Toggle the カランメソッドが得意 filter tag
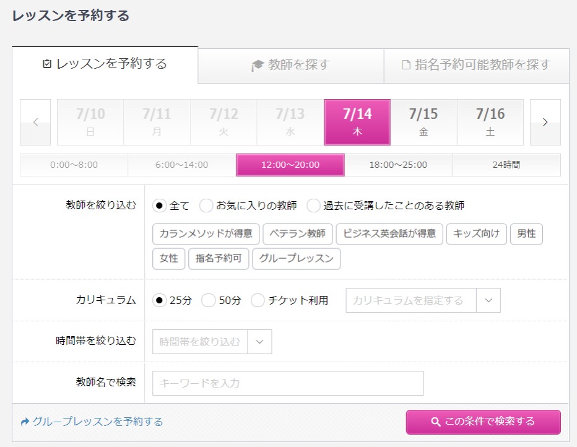Image resolution: width=577 pixels, height=447 pixels. 206,234
